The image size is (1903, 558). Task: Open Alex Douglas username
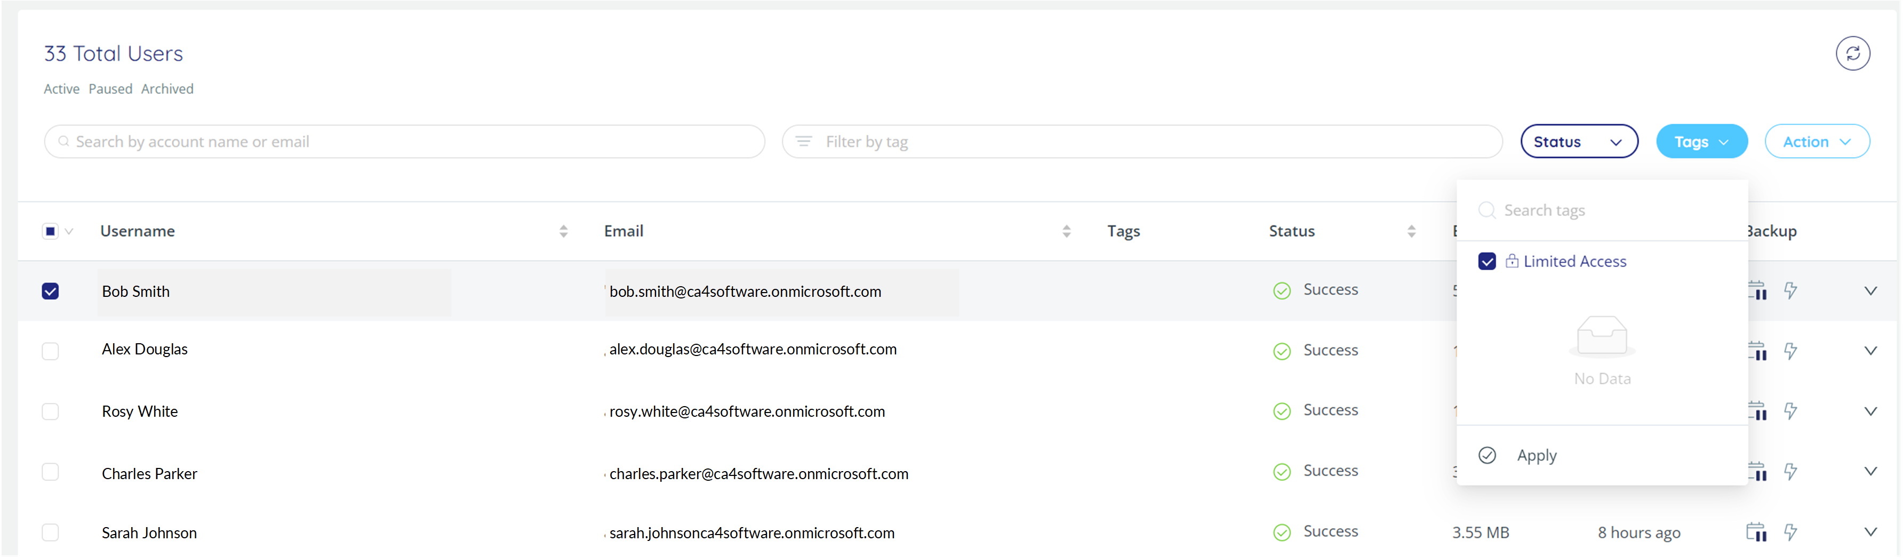(x=145, y=349)
